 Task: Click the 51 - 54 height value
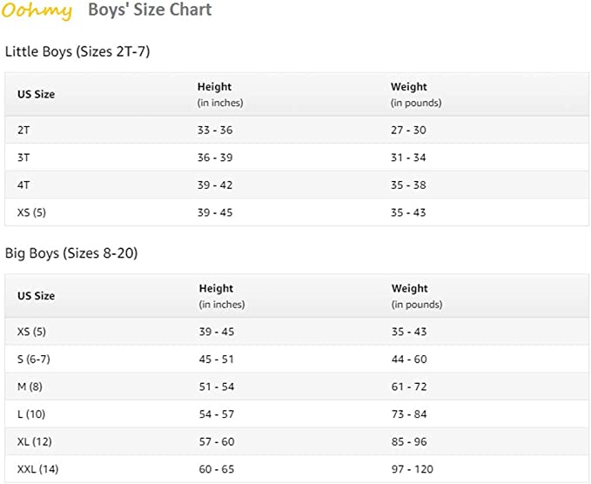tap(217, 387)
